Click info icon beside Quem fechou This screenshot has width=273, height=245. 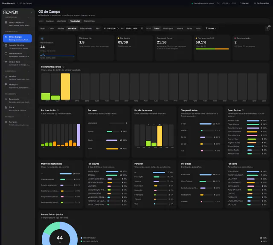243,110
